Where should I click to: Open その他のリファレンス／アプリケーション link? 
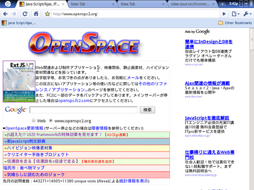(x=101, y=87)
